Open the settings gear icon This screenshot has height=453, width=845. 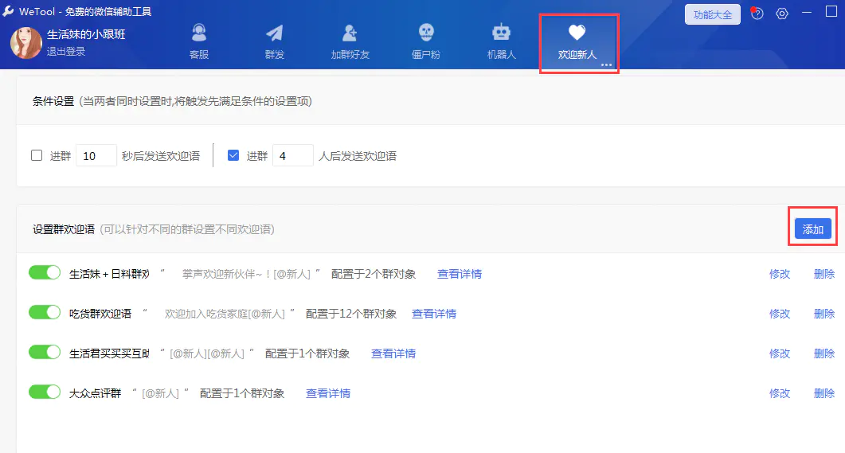click(782, 14)
